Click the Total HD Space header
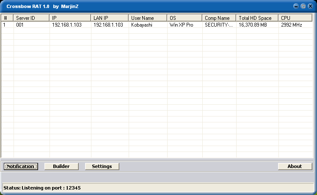Image resolution: width=317 pixels, height=195 pixels. point(257,18)
